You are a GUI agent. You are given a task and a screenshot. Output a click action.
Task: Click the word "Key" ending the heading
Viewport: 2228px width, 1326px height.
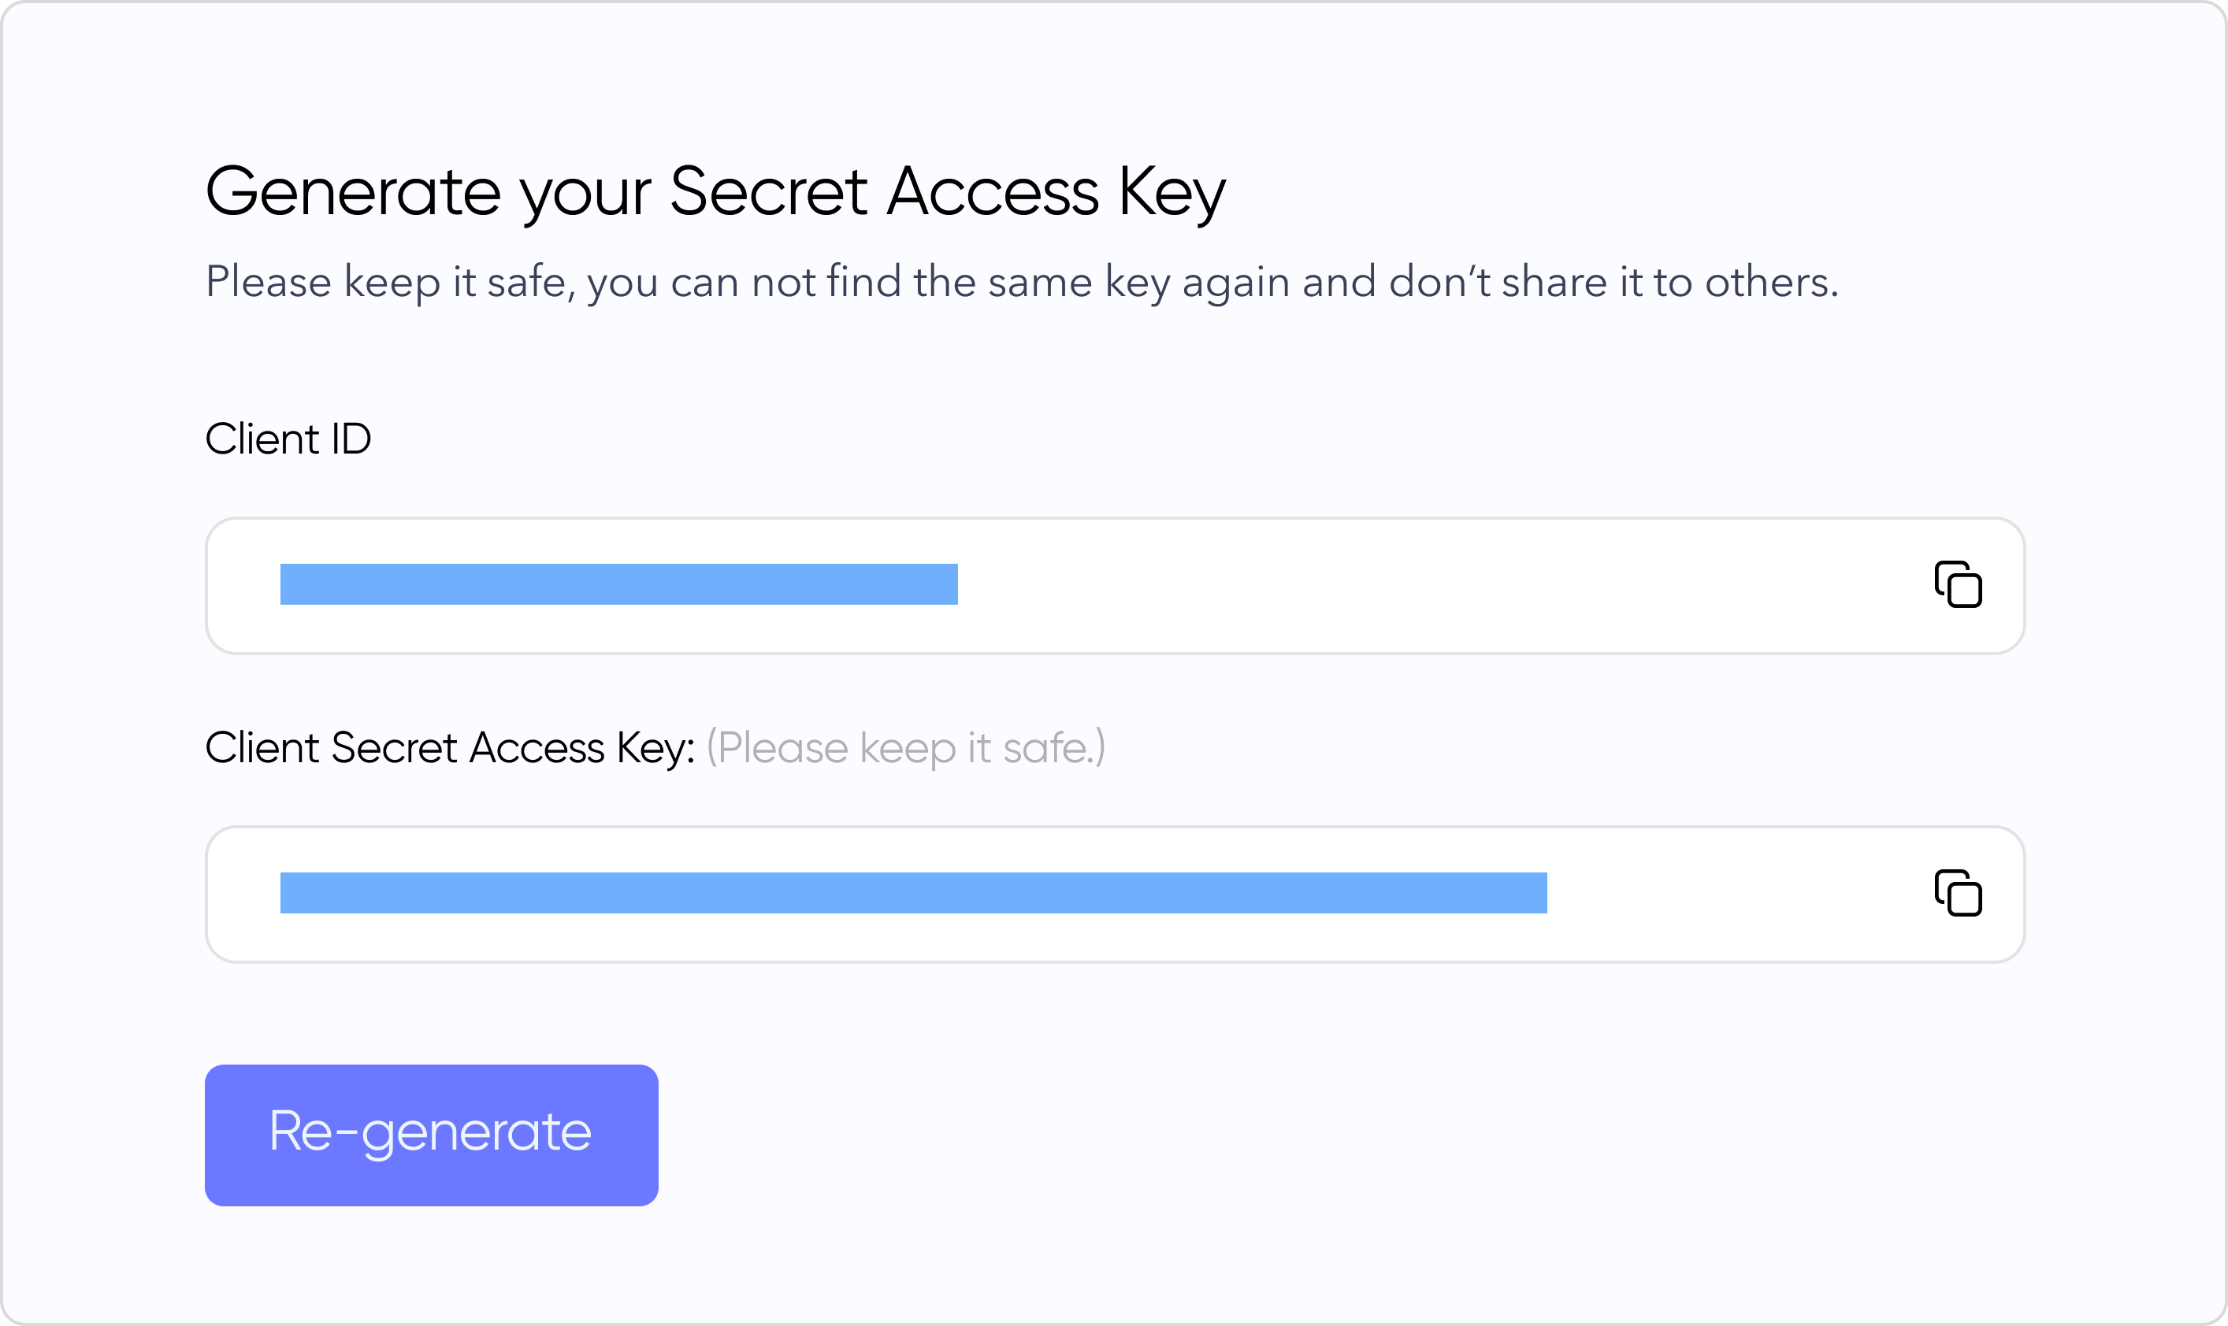pos(1172,191)
